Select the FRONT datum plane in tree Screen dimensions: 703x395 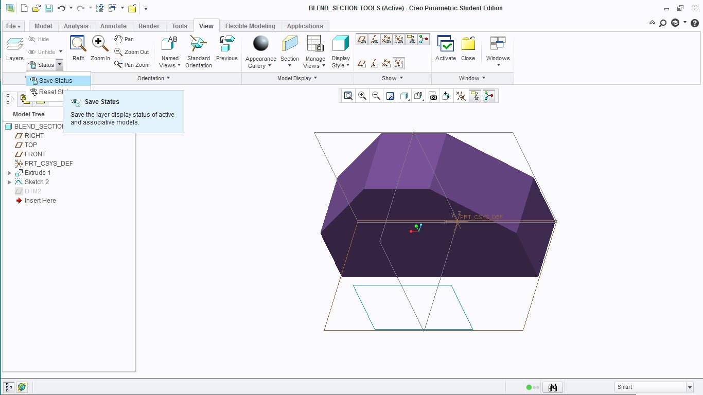pos(35,154)
